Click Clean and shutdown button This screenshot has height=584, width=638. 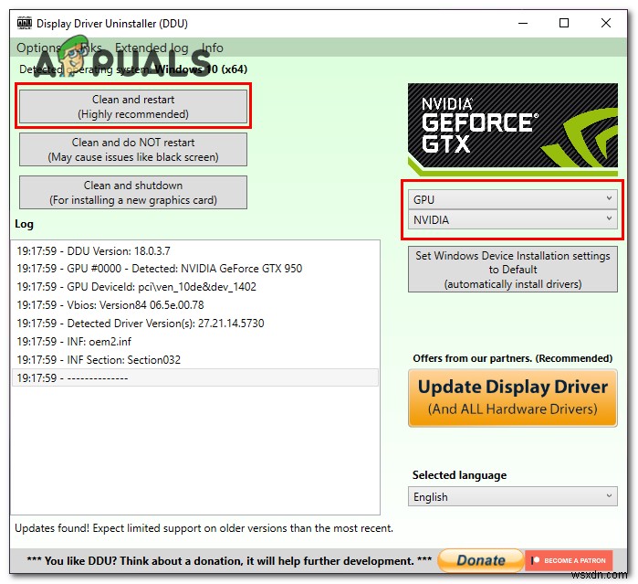coord(133,192)
